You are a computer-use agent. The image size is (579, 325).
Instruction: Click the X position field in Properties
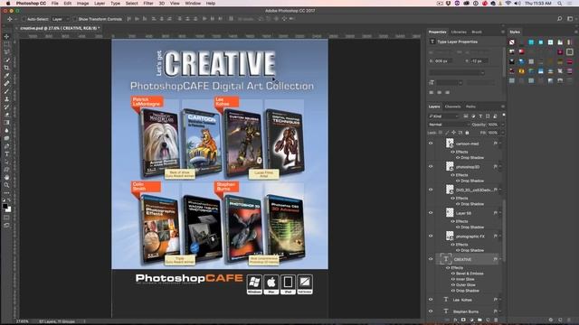click(x=444, y=60)
